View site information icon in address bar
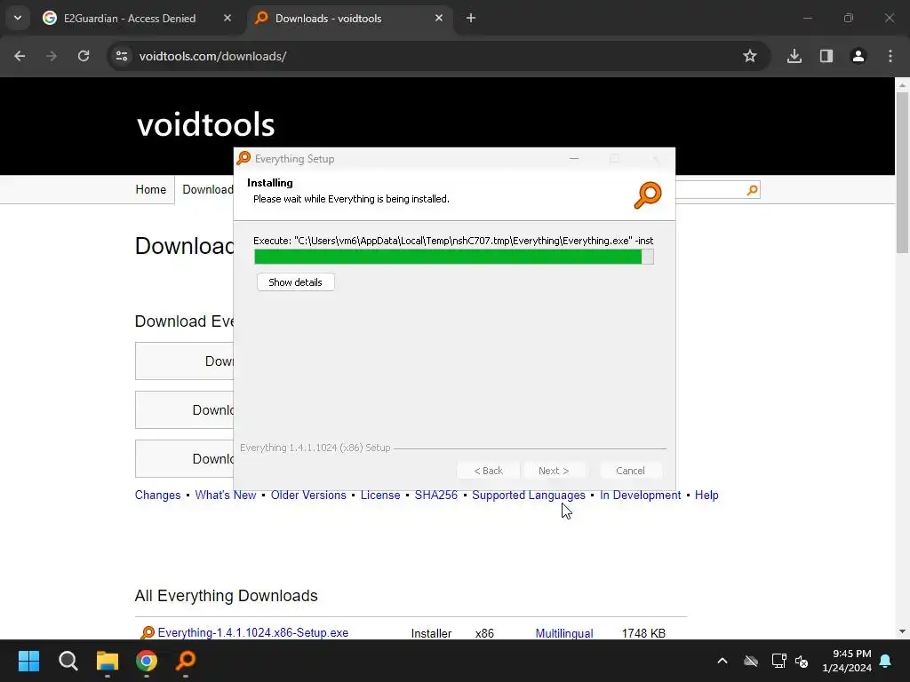910x682 pixels. pos(122,56)
